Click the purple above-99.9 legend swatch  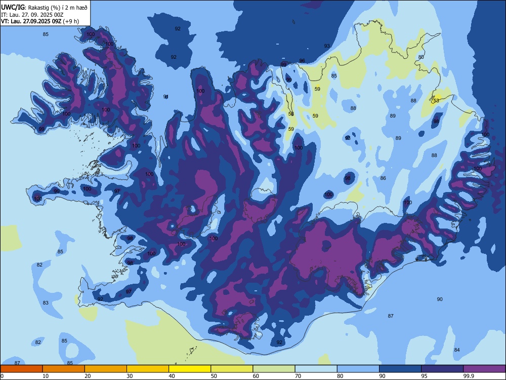pyautogui.click(x=484, y=369)
